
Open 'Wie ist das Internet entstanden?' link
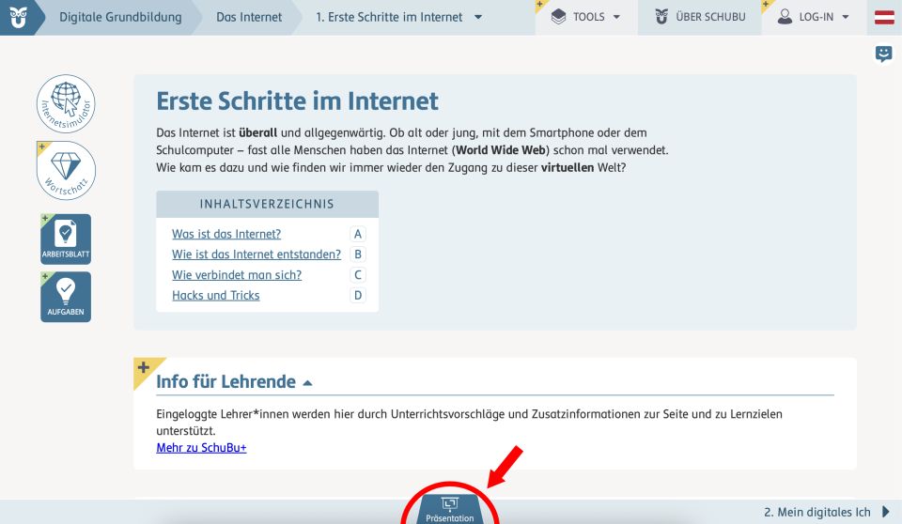click(257, 254)
